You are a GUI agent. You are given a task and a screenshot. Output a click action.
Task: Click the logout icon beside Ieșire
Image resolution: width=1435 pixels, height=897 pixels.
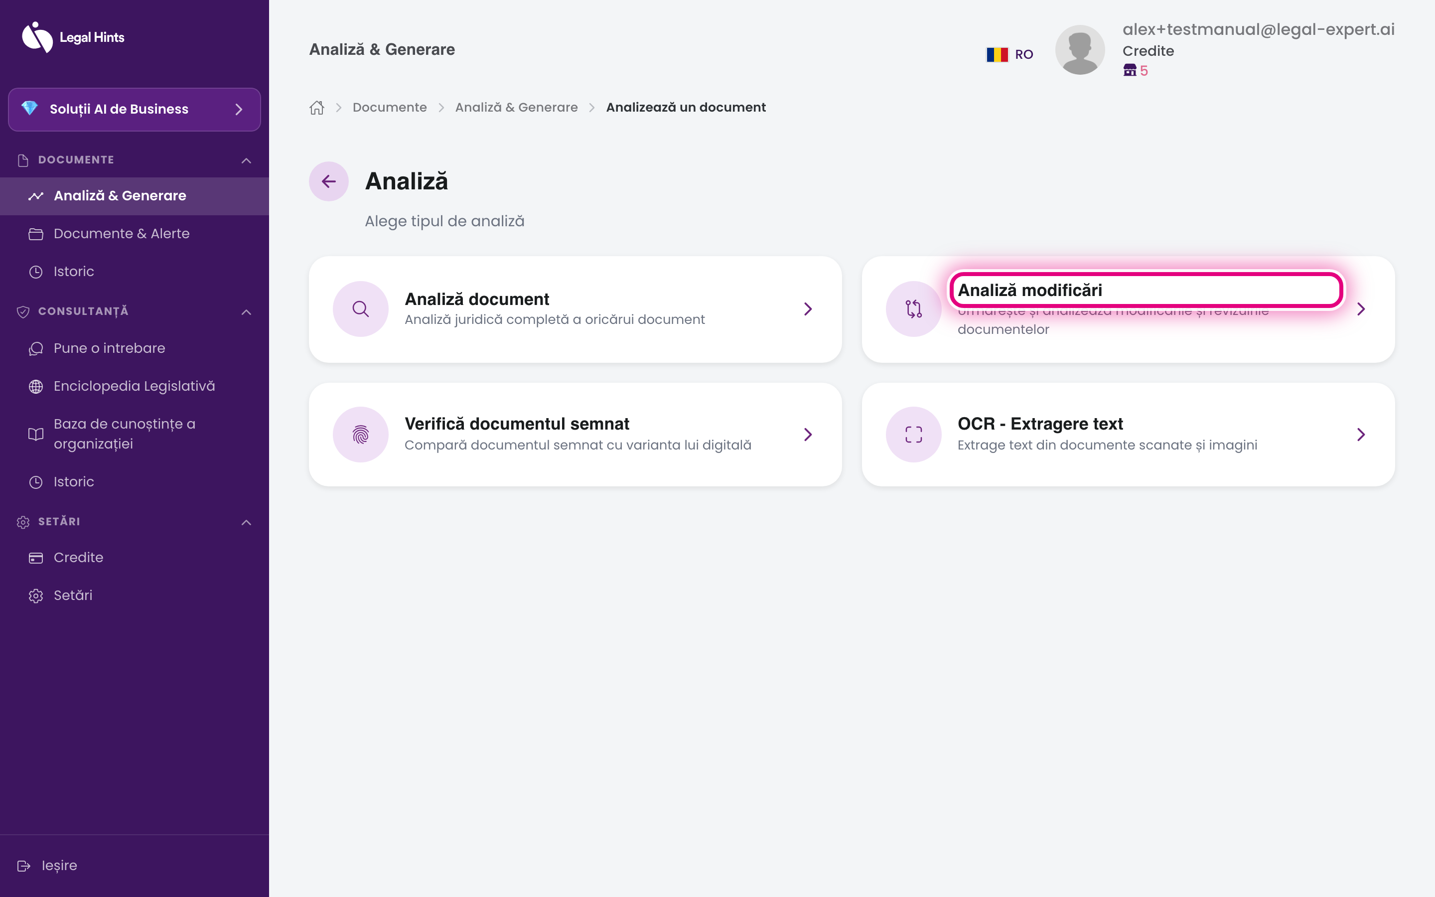(x=24, y=866)
